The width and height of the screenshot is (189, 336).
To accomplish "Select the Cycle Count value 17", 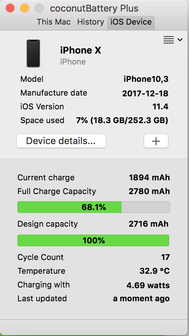I will tap(165, 257).
